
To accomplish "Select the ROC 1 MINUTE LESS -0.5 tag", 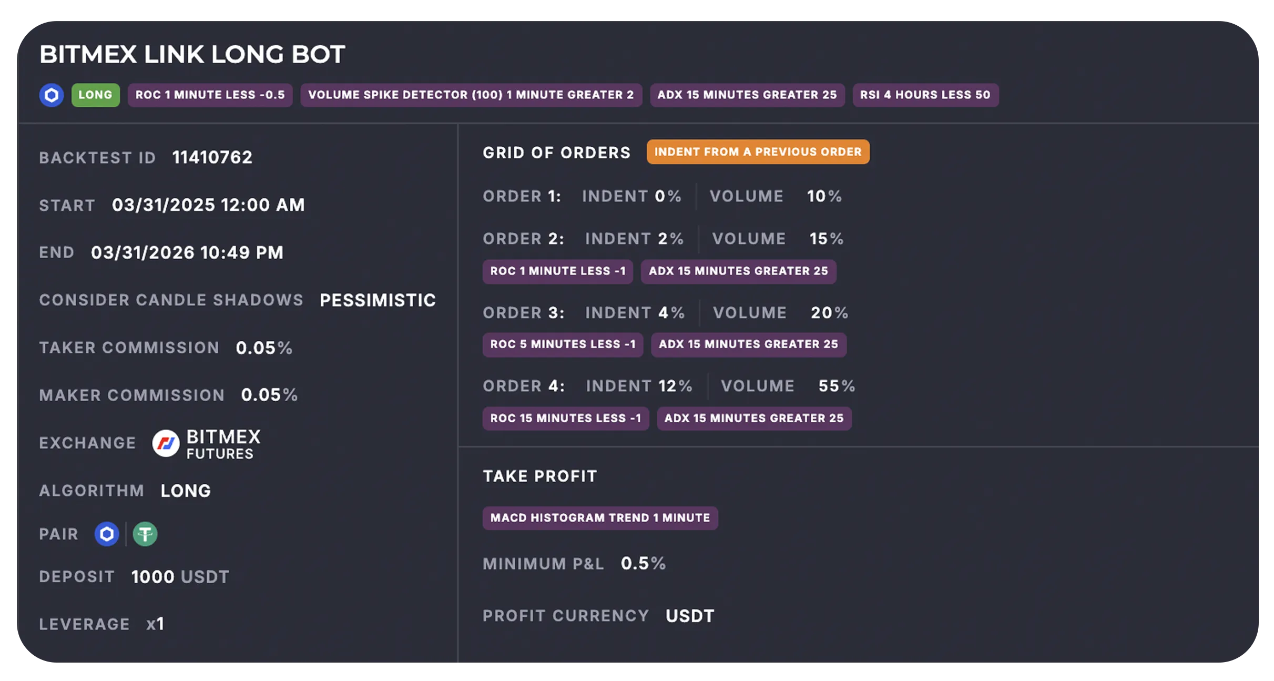I will pos(210,95).
